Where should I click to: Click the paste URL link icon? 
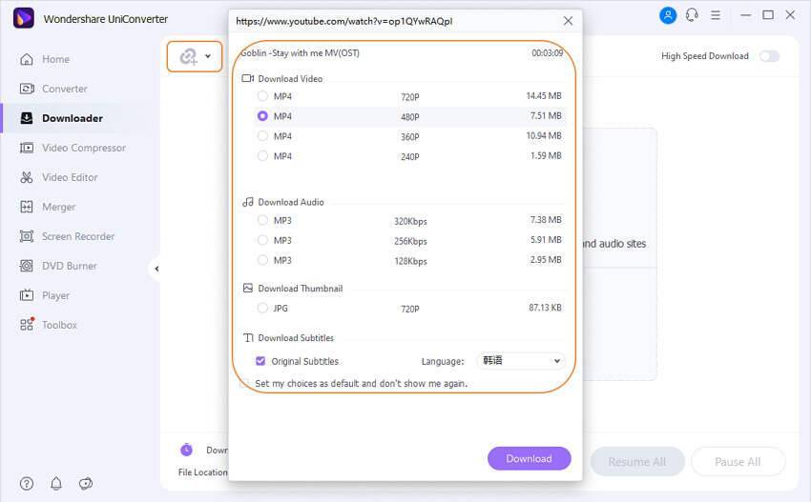(188, 57)
